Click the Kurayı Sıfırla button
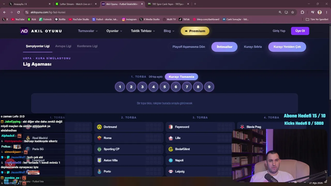 (253, 47)
